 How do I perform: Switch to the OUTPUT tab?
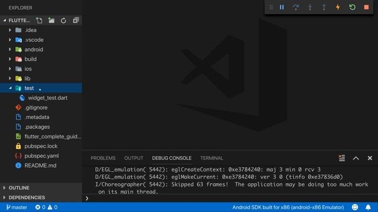click(x=133, y=158)
